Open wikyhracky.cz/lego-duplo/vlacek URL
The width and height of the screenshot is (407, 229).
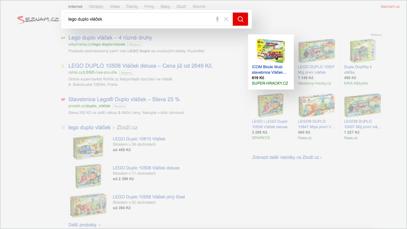(x=97, y=44)
